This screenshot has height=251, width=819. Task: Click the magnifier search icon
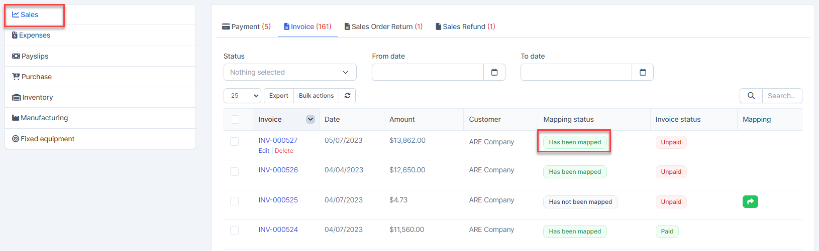751,96
